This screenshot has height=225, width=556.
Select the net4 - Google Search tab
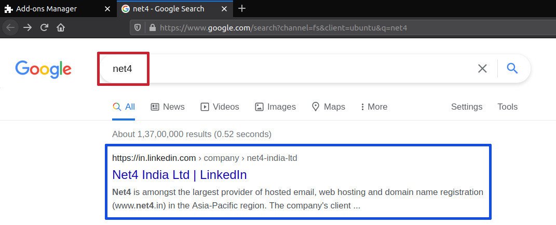pos(175,9)
